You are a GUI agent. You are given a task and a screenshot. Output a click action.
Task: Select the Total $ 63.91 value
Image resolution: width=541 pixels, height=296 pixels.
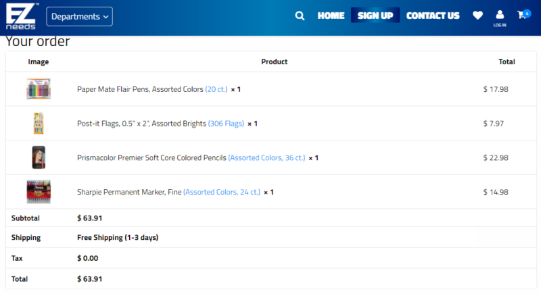pyautogui.click(x=90, y=278)
